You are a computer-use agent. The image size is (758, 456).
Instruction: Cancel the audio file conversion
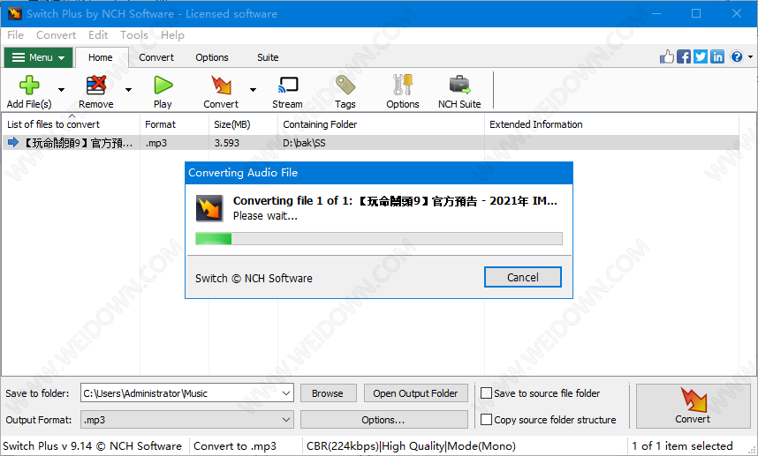523,278
